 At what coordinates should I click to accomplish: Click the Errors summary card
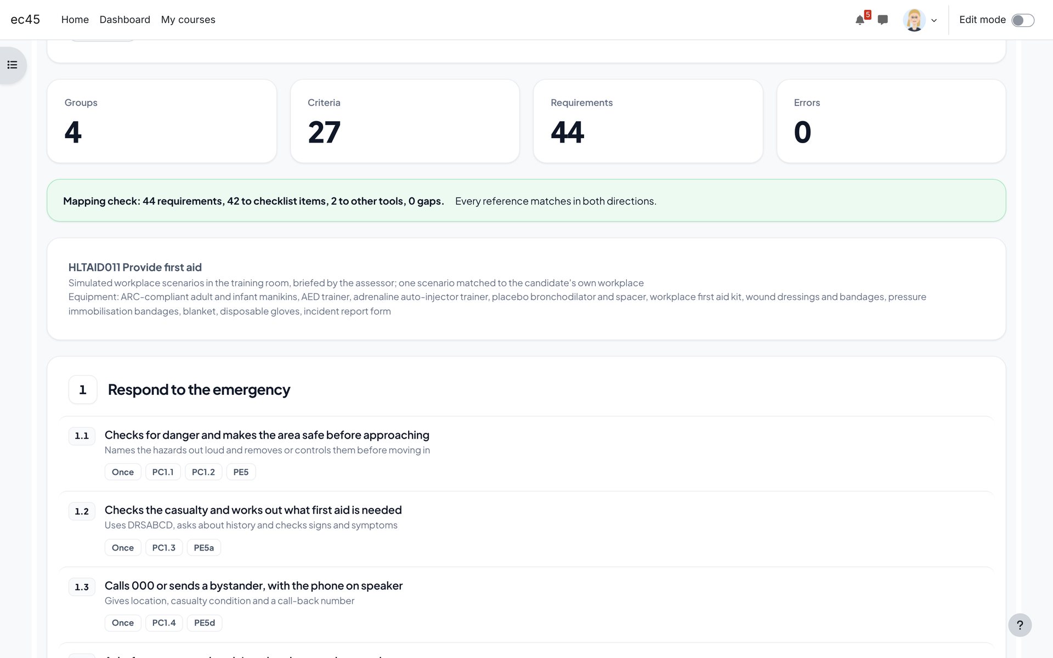pyautogui.click(x=891, y=121)
